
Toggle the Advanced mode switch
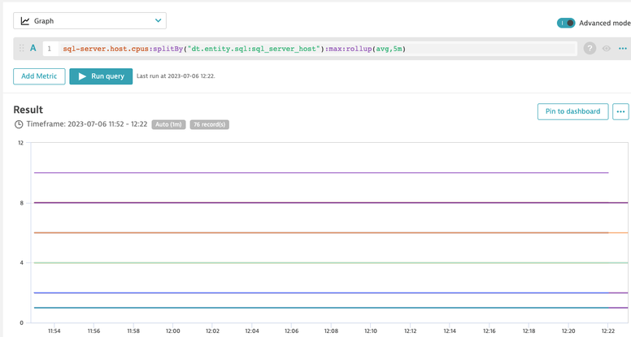(565, 24)
